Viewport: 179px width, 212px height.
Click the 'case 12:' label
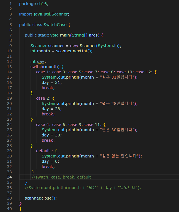(x=144, y=72)
